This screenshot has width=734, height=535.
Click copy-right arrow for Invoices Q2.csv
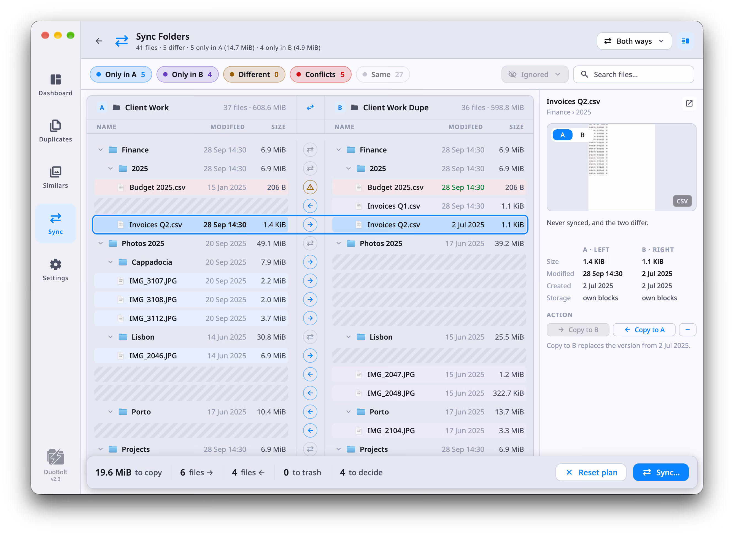coord(310,225)
